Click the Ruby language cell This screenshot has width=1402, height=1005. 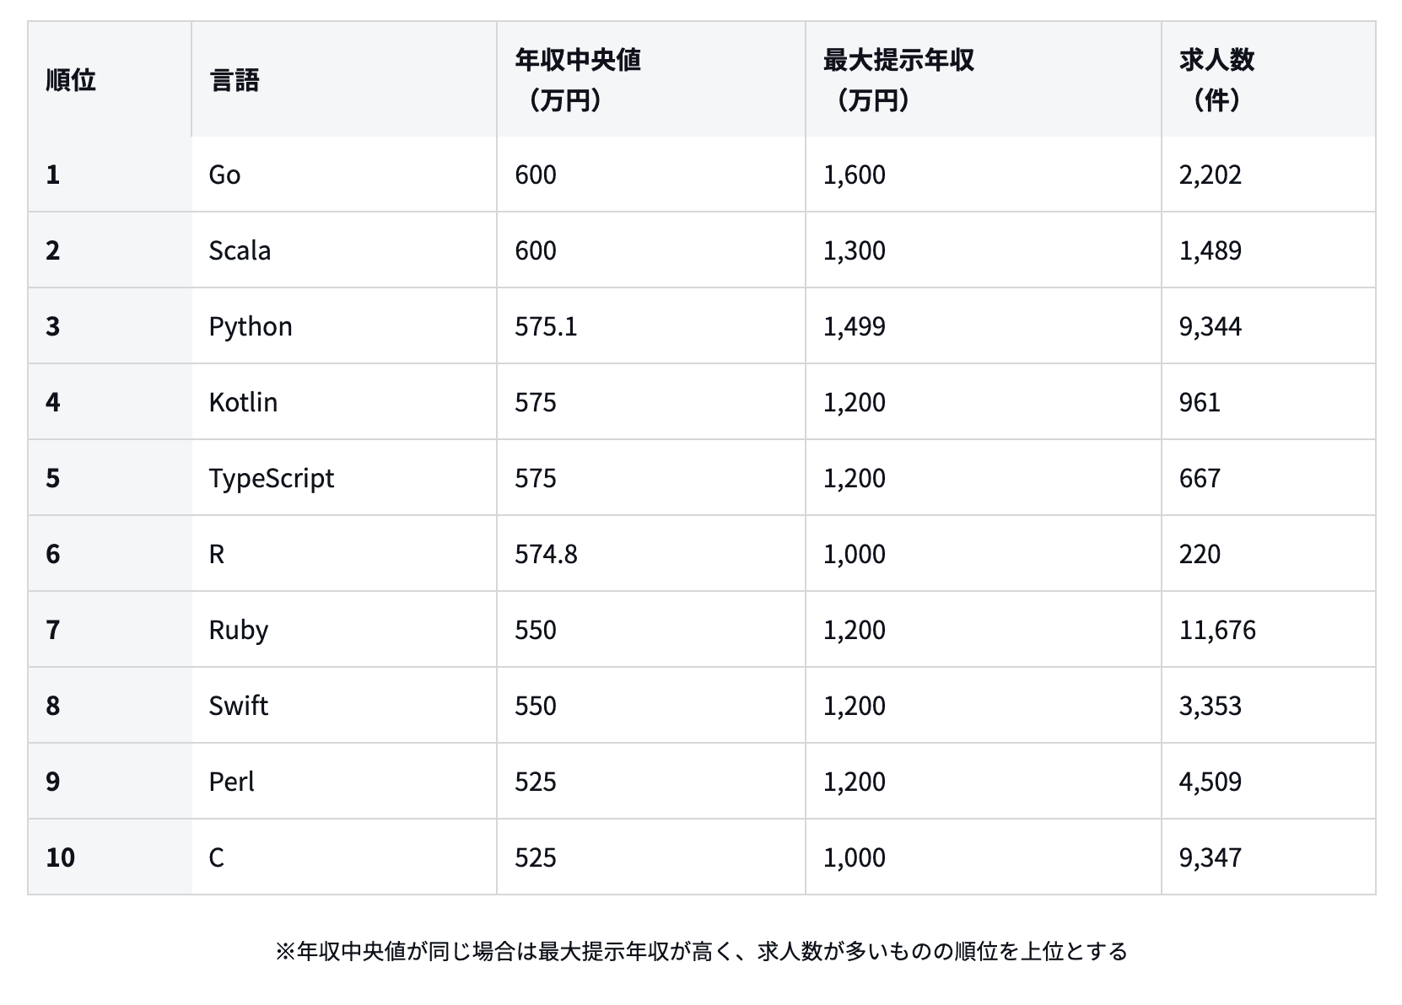pos(239,630)
